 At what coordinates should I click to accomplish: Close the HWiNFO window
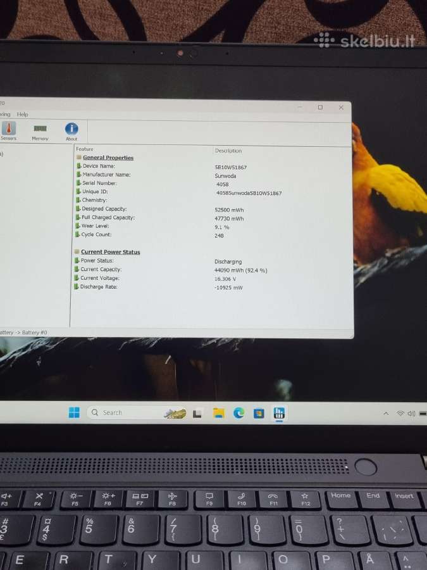(341, 108)
